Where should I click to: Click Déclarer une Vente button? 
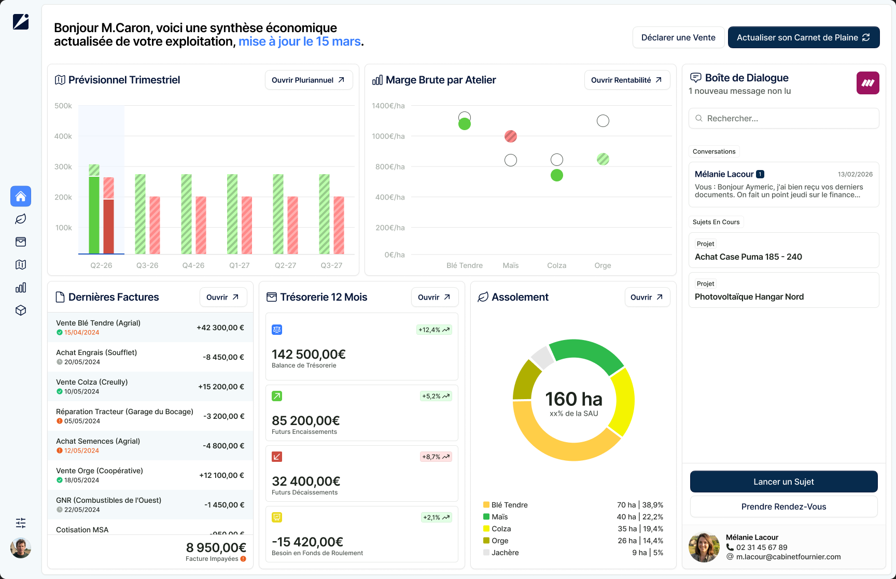pyautogui.click(x=678, y=37)
